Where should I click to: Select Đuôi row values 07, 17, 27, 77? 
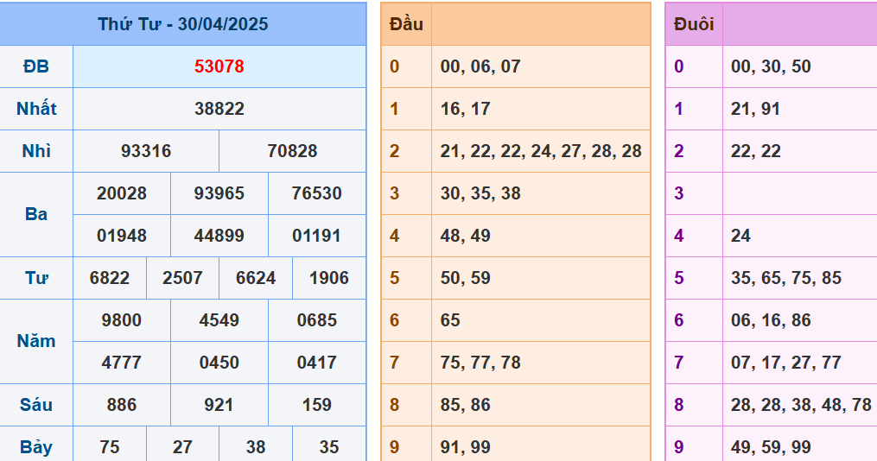[x=785, y=362]
